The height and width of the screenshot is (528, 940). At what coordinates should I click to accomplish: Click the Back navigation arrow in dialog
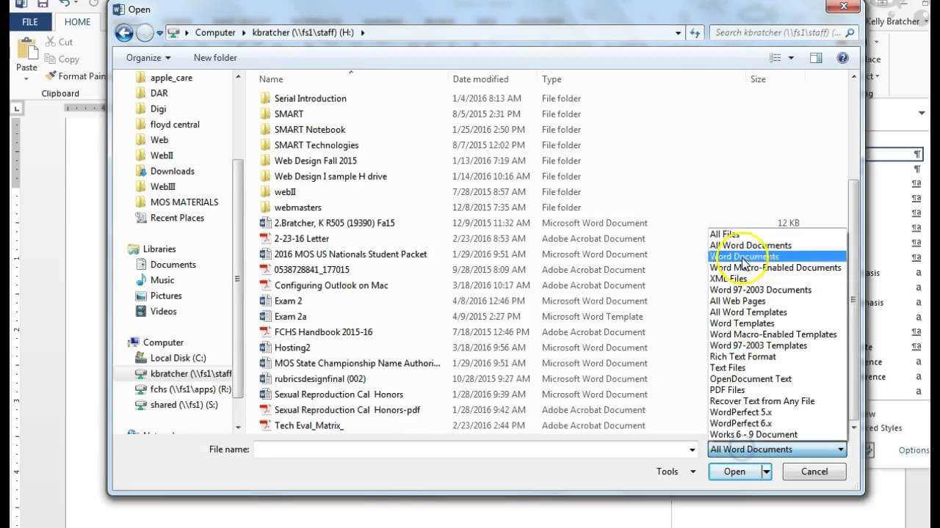[124, 32]
